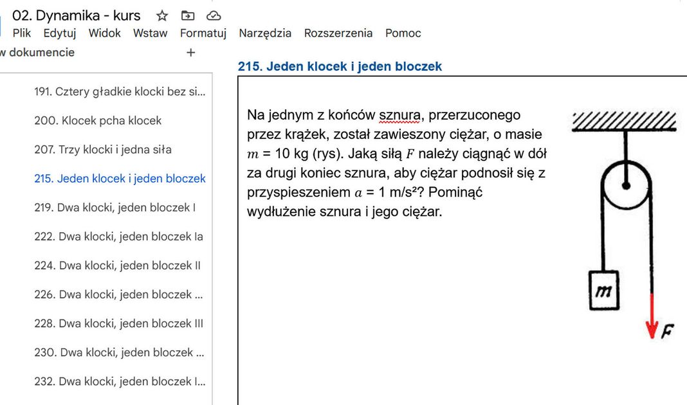The width and height of the screenshot is (687, 405).
Task: Click the document title 02. Dynamika - kurs
Action: (x=76, y=15)
